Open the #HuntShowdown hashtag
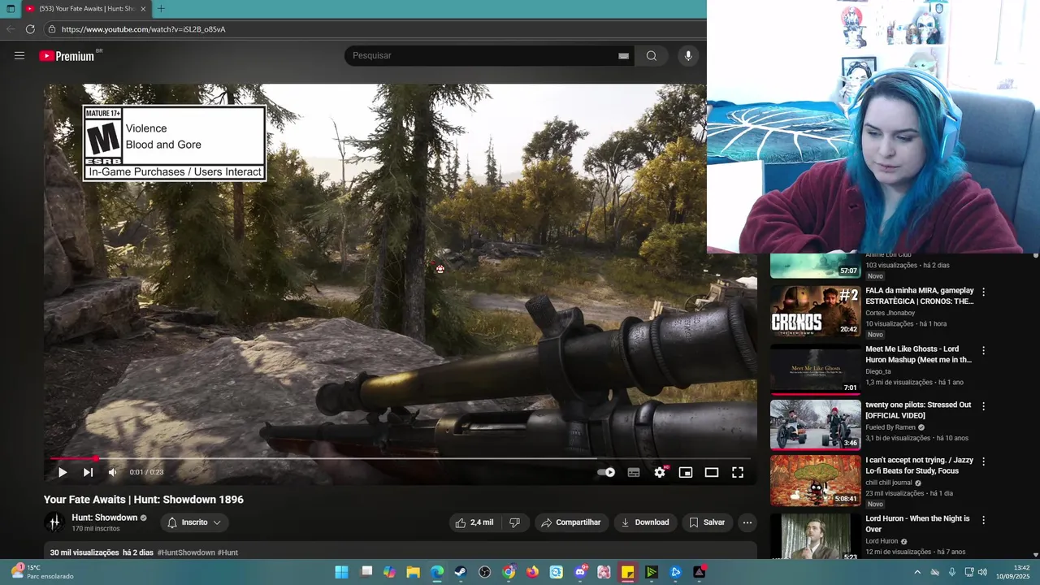 click(186, 552)
